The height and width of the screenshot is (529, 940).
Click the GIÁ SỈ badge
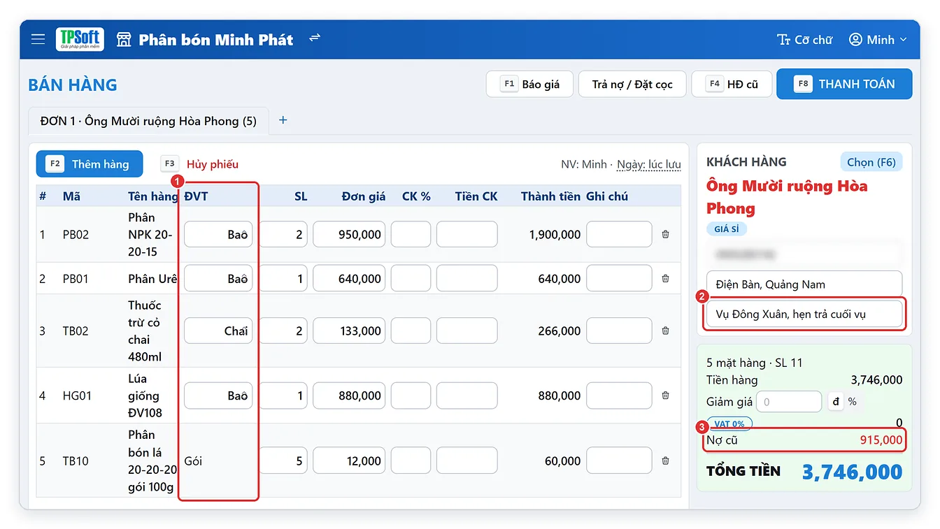pyautogui.click(x=727, y=229)
